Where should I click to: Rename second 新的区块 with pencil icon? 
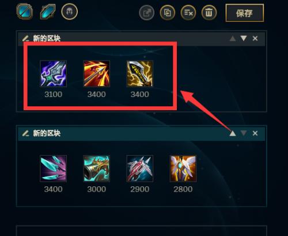tap(25, 133)
